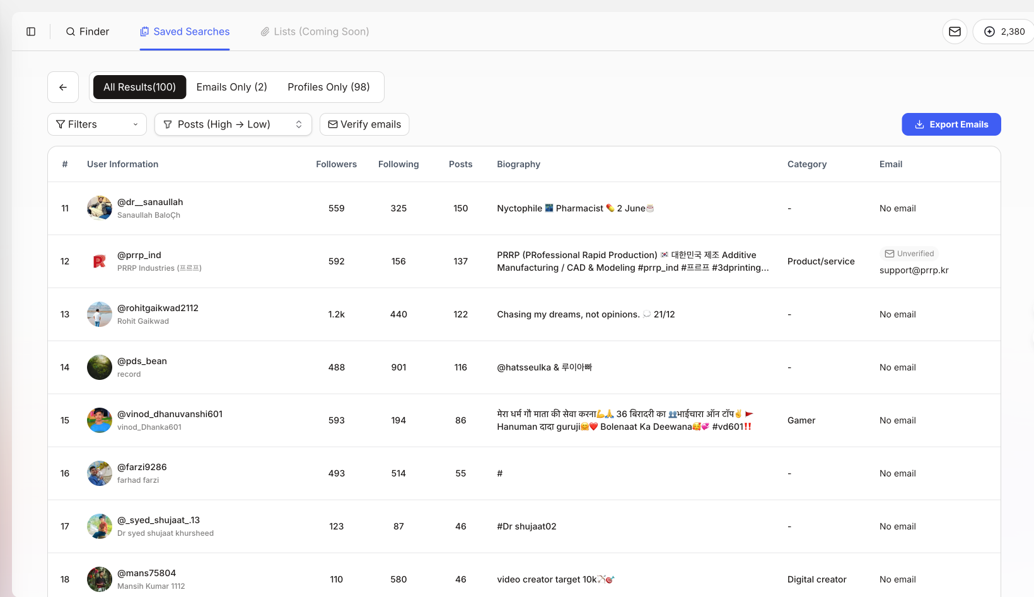1034x597 pixels.
Task: Click the PRRP Industries logo avatar
Action: [x=100, y=261]
